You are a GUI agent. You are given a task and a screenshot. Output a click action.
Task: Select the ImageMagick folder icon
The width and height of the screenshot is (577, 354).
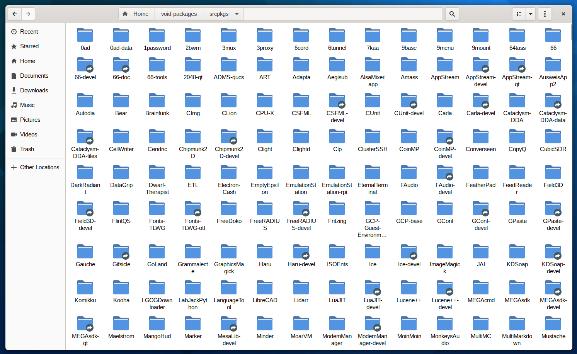(x=445, y=251)
